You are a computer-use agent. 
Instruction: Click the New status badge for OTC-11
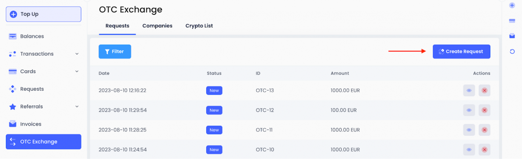point(214,130)
